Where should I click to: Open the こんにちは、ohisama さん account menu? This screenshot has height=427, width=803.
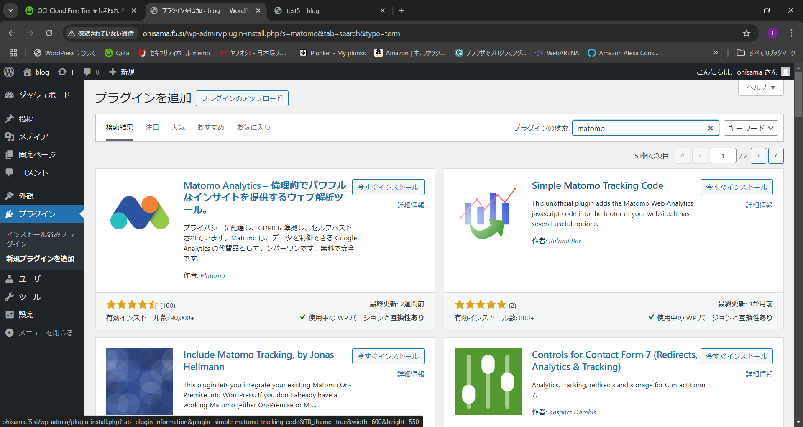point(743,72)
